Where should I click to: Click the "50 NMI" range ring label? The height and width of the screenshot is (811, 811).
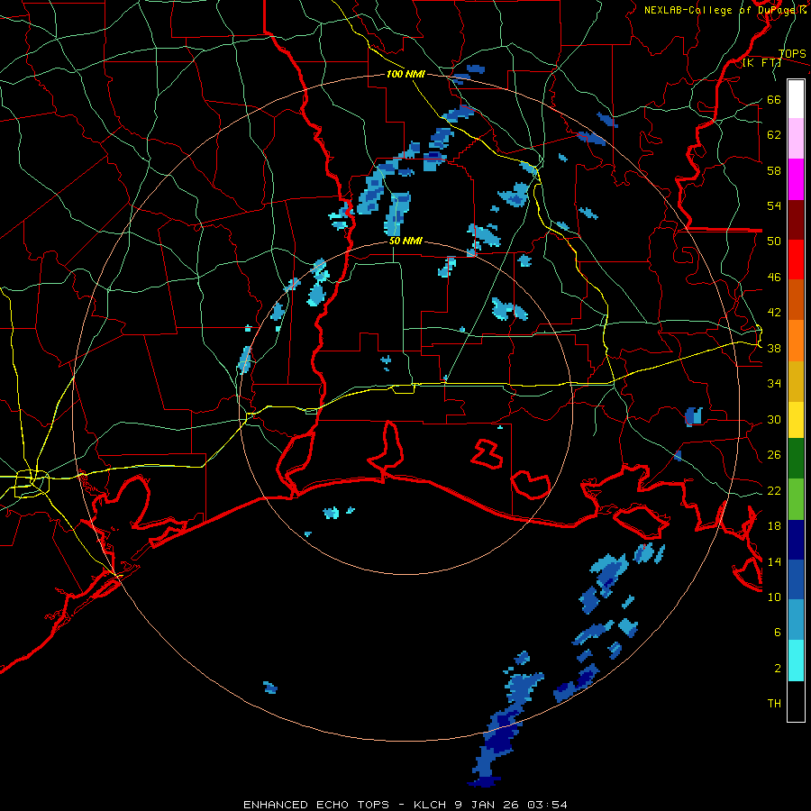405,241
